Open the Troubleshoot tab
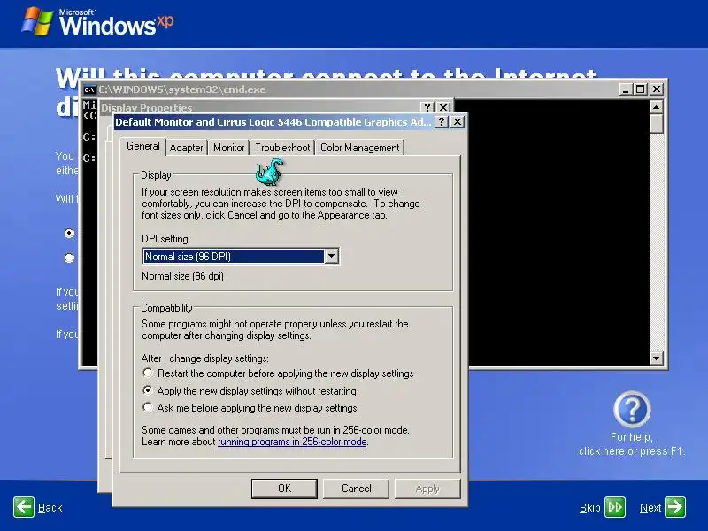 point(282,148)
